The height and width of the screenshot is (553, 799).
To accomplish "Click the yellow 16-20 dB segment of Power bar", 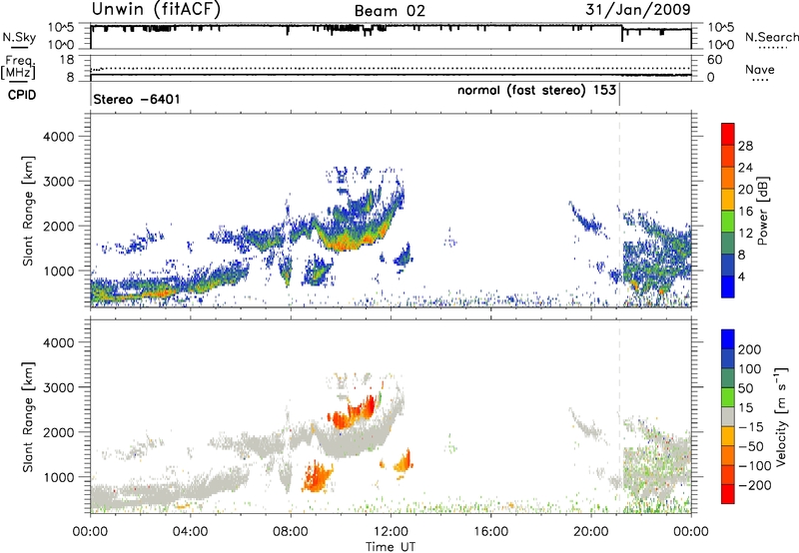I will click(728, 199).
